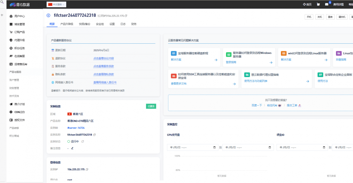
Task: Click the 硬关机 force shutdown button
Action: [x=342, y=17]
